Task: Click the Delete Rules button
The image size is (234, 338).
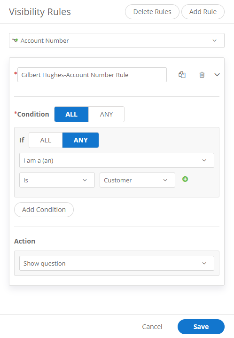Action: 152,12
